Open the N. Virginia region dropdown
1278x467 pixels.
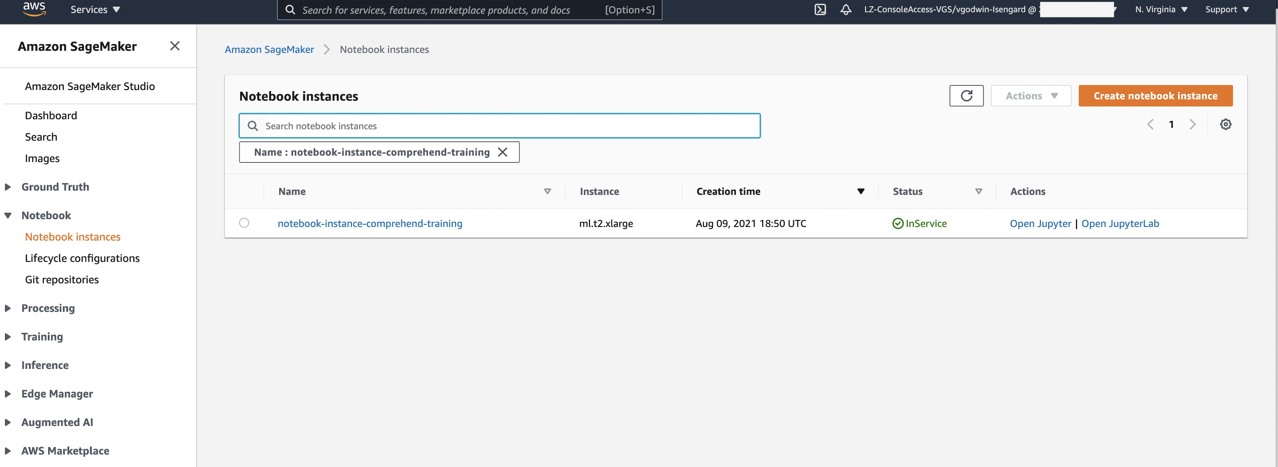(1161, 9)
